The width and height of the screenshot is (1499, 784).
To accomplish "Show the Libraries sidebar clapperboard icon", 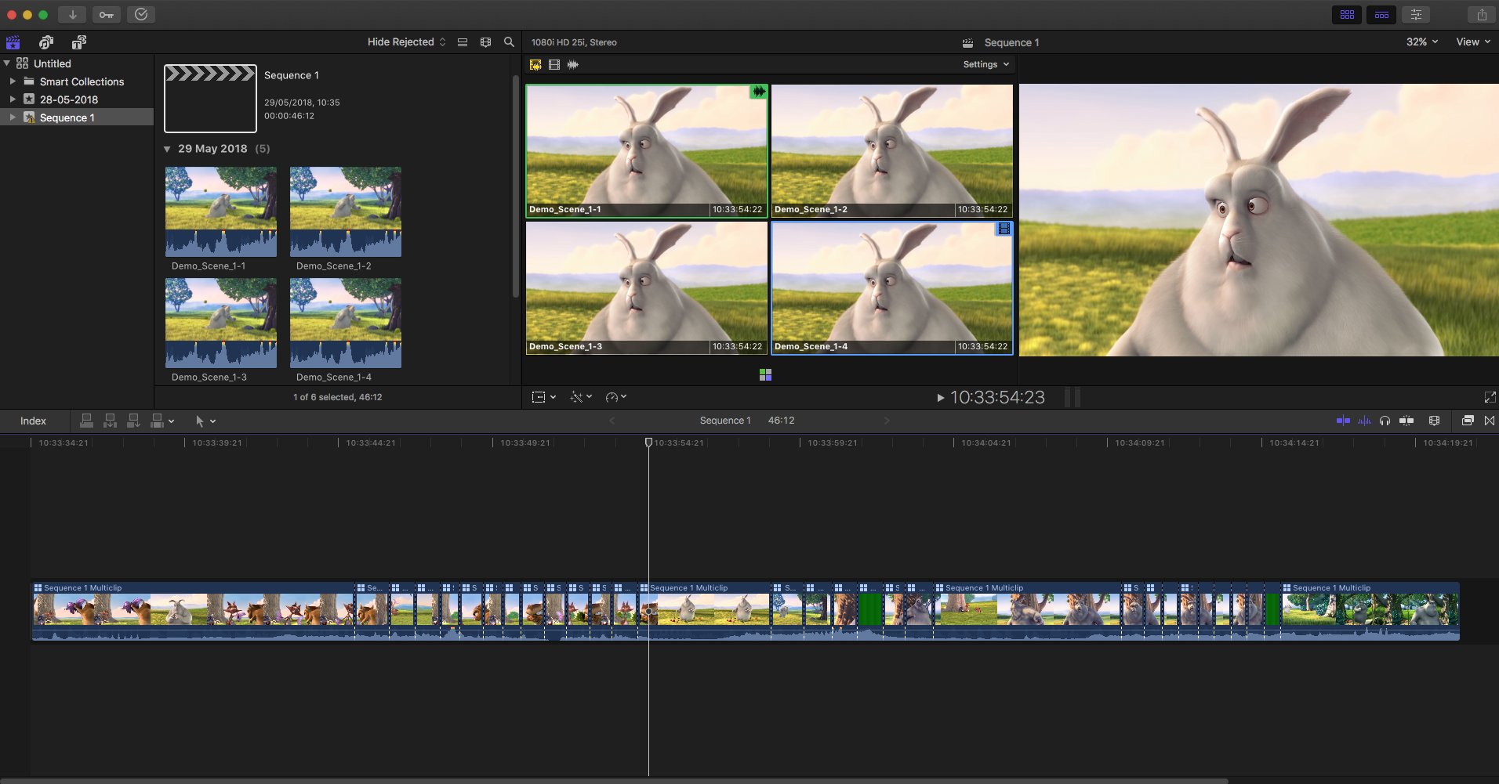I will [x=13, y=42].
